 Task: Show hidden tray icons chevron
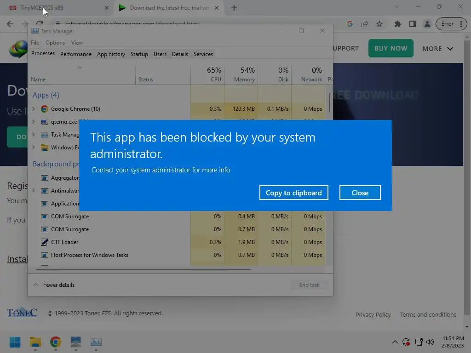pyautogui.click(x=395, y=342)
